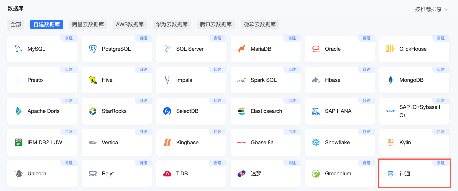The width and height of the screenshot is (458, 191).
Task: Choose the ClickHouse label text
Action: [x=413, y=49]
